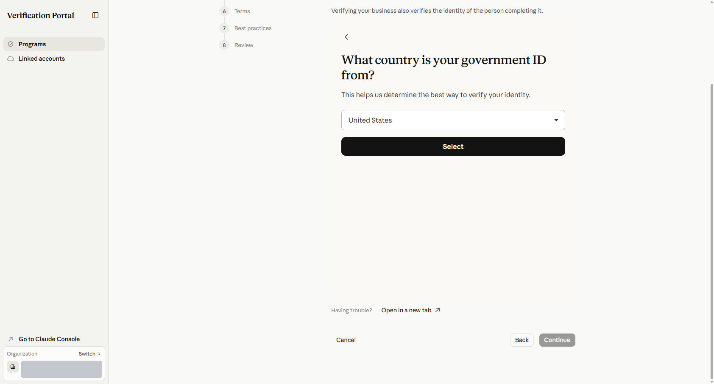714x384 pixels.
Task: Click the Continue button
Action: coord(557,340)
